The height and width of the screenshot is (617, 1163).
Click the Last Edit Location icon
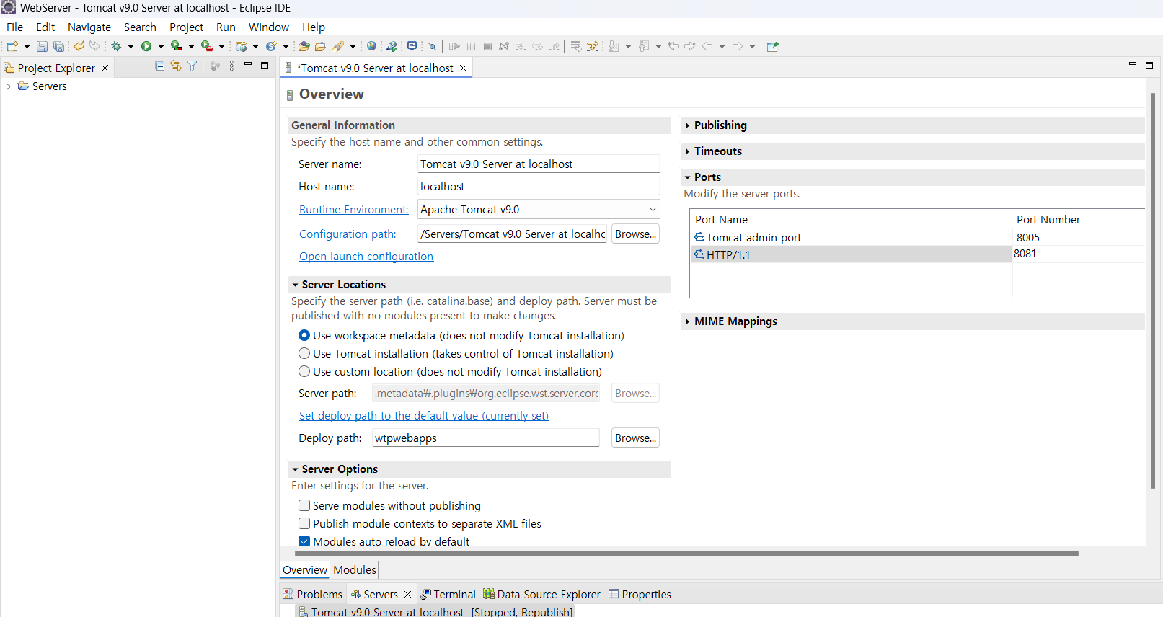coord(673,46)
